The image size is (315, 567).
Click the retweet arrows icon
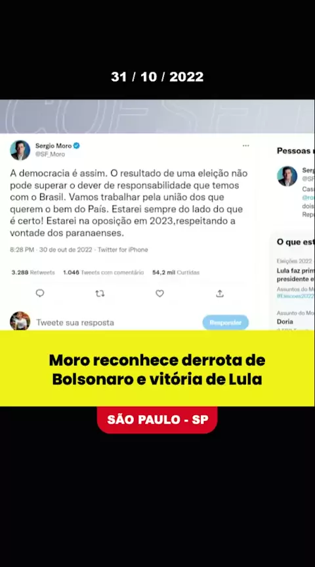point(100,293)
